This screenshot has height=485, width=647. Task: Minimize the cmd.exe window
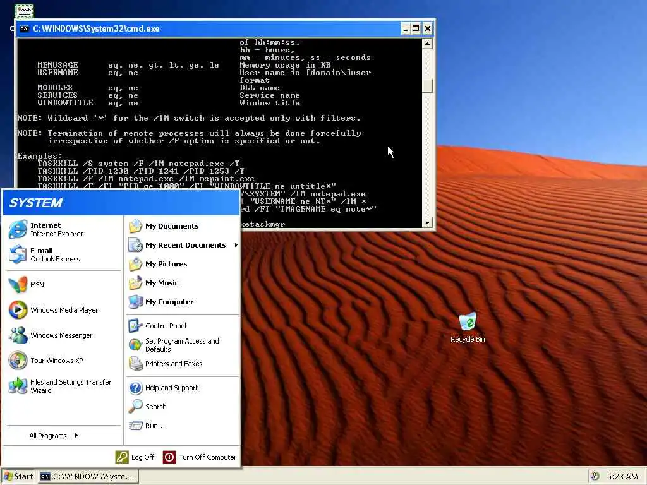pyautogui.click(x=406, y=28)
